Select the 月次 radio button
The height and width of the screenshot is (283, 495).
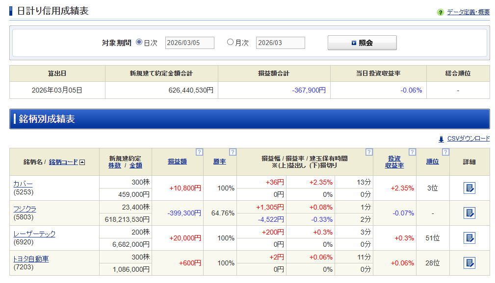tap(230, 42)
